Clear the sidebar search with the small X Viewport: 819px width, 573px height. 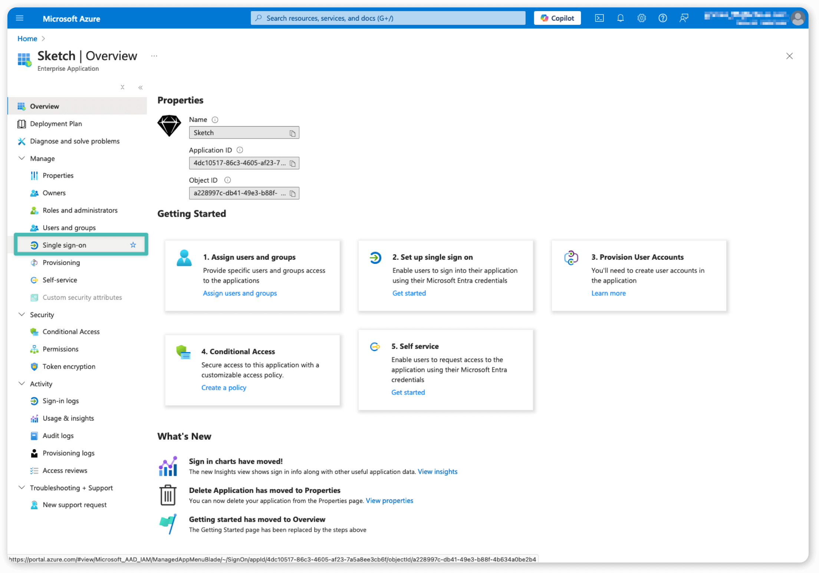pos(122,87)
